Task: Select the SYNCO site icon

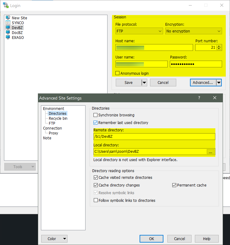Action: pos(8,23)
